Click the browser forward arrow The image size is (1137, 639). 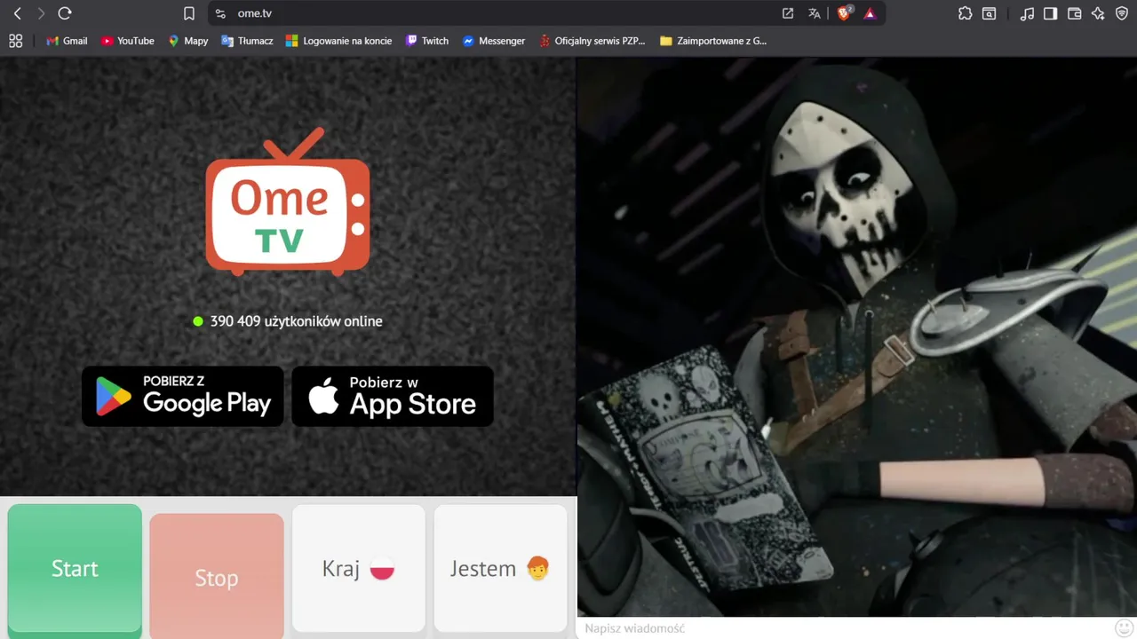click(41, 13)
